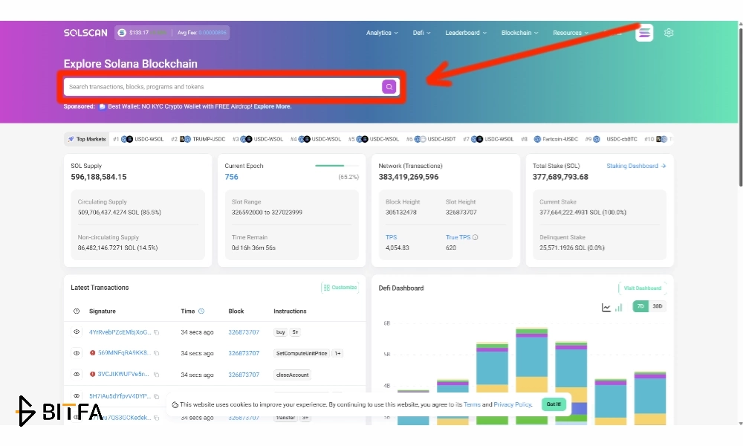Click the TPS label link
Viewport: 743px width, 446px height.
391,237
